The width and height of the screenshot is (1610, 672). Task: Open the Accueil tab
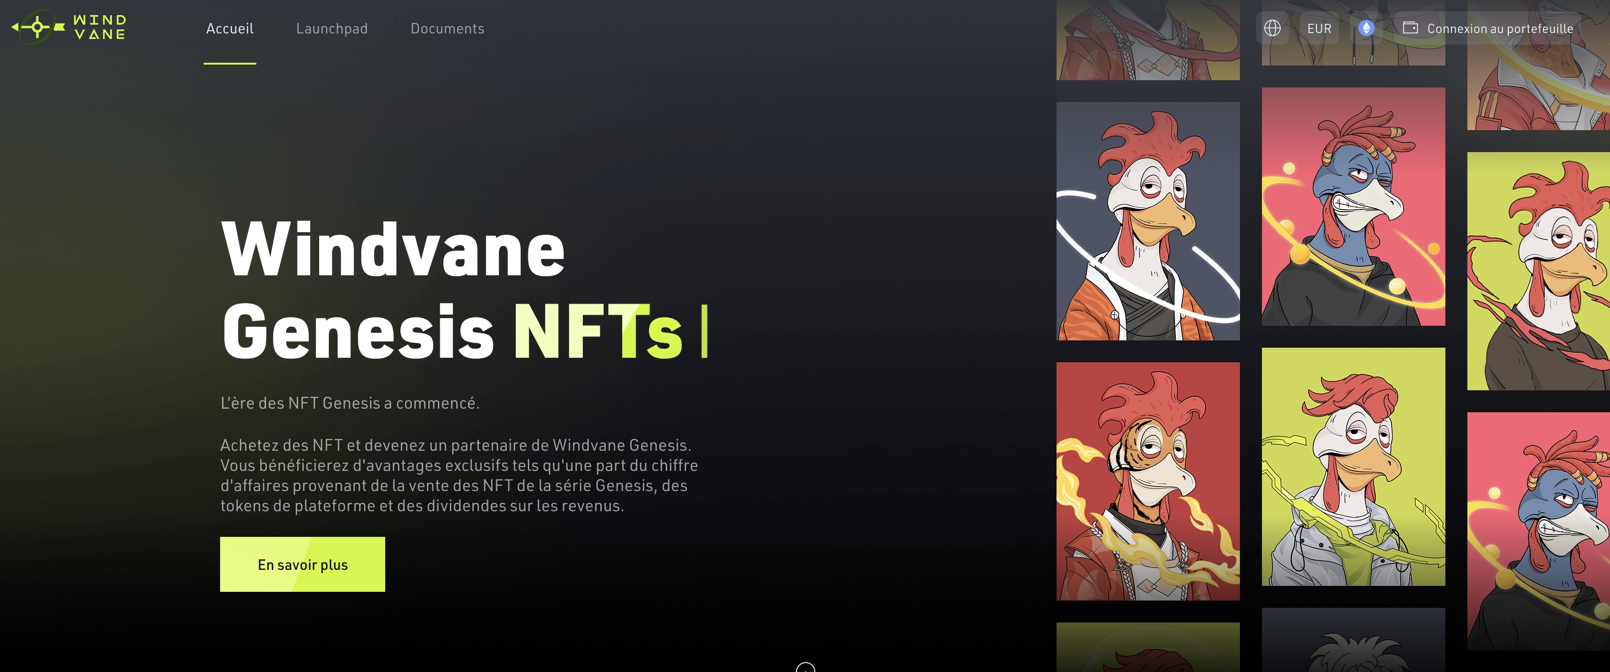tap(230, 29)
